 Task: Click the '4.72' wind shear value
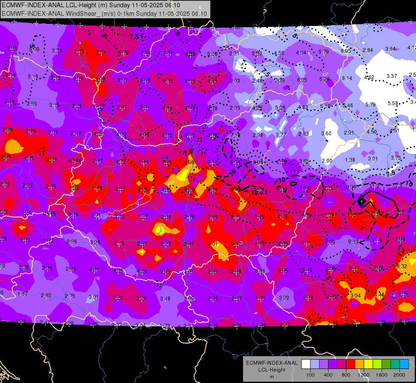[120, 161]
